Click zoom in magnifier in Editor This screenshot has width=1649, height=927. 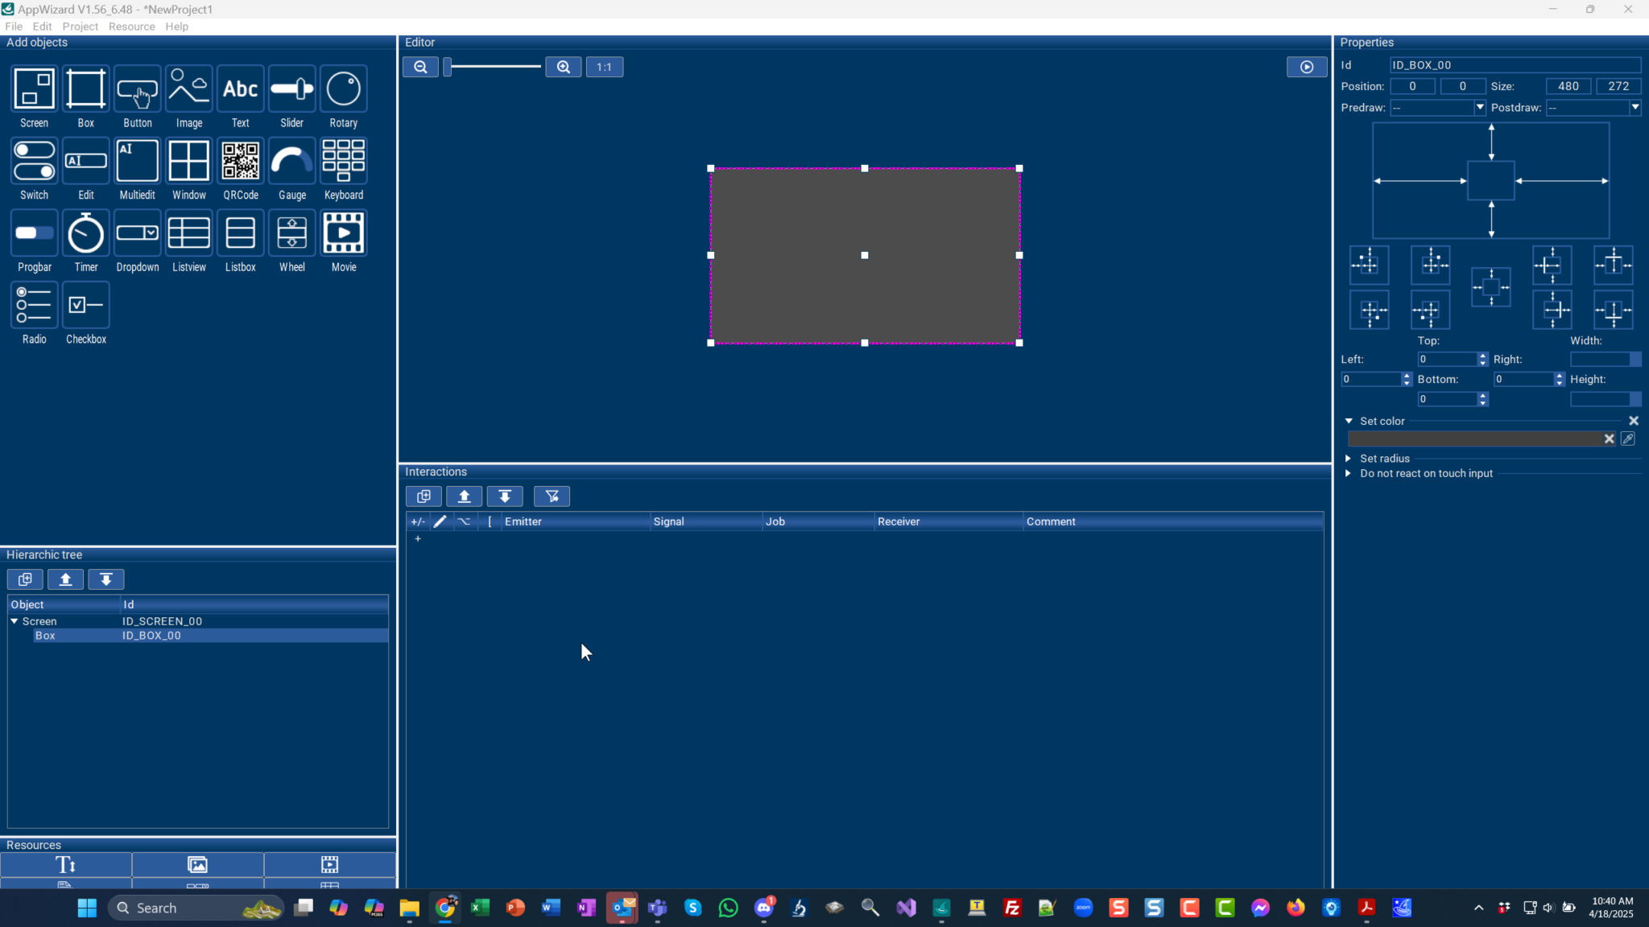(x=564, y=67)
